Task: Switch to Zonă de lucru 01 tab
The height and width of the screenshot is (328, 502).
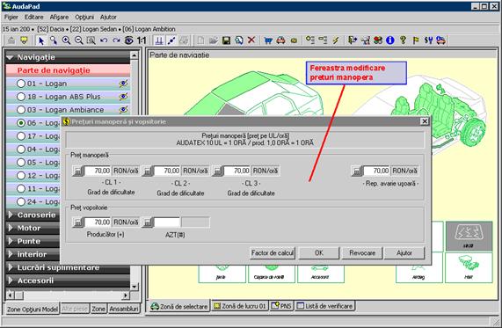Action: (240, 306)
